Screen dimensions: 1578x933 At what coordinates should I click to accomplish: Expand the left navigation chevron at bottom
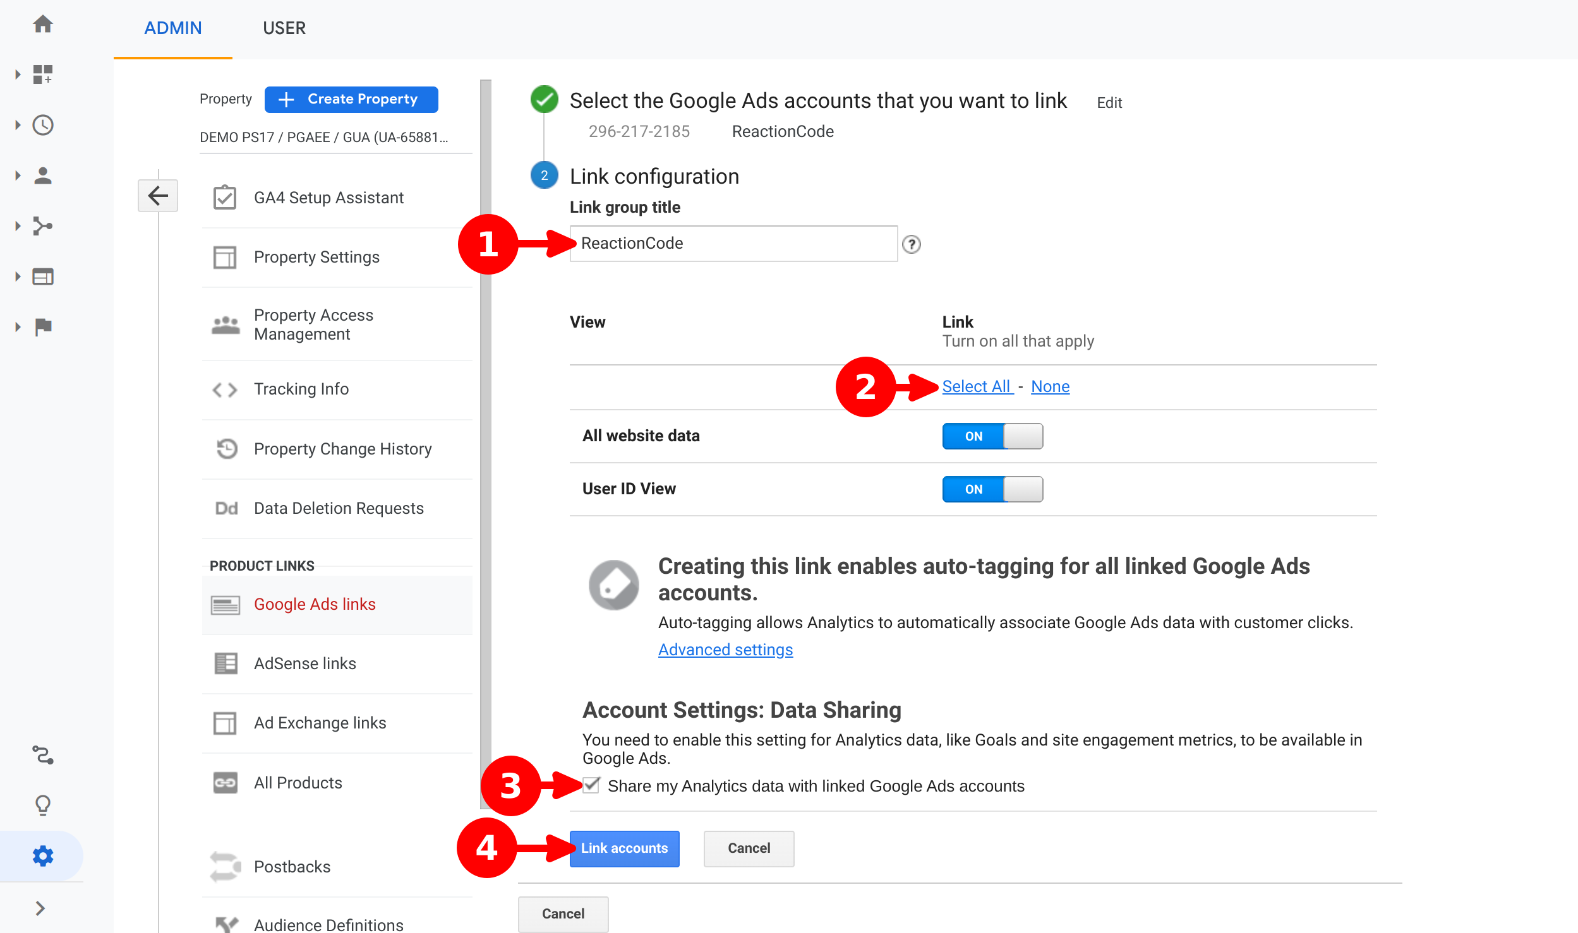[40, 908]
